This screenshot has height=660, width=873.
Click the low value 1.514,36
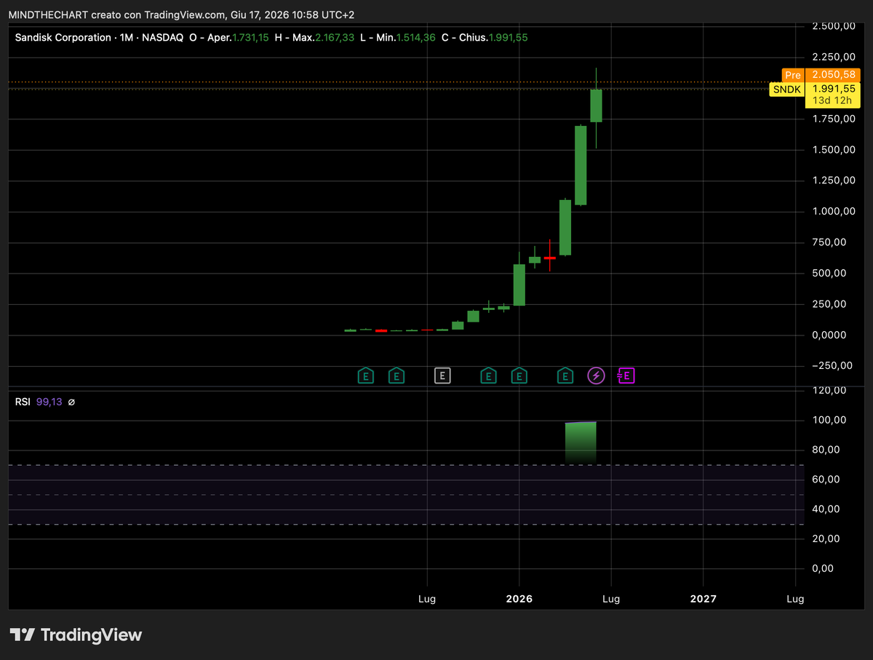point(415,37)
